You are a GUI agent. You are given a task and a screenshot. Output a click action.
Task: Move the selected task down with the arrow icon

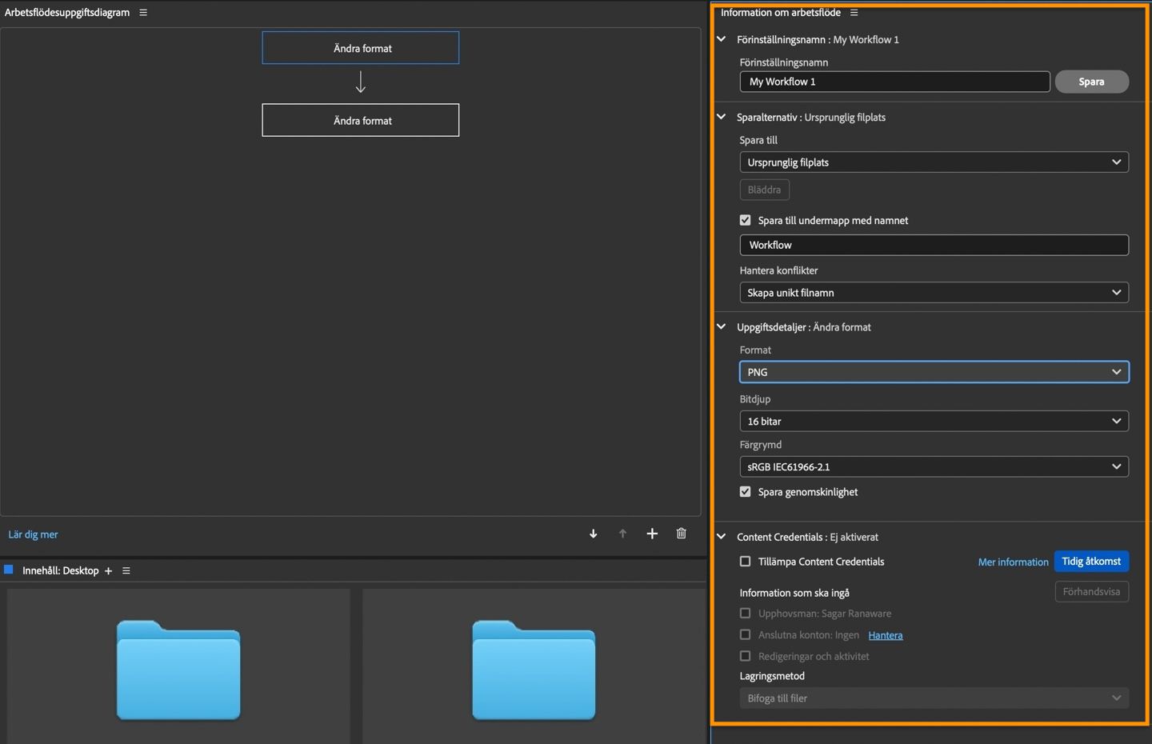click(x=593, y=534)
